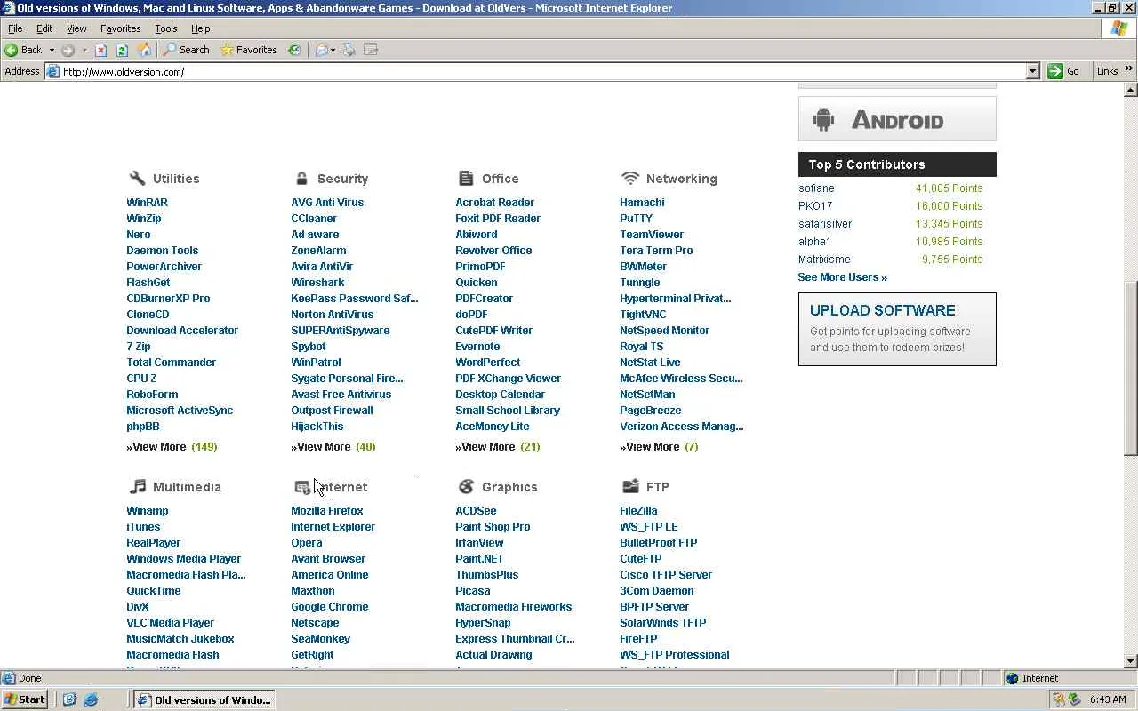Viewport: 1138px width, 711px height.
Task: Open the Help menu
Action: tap(201, 28)
